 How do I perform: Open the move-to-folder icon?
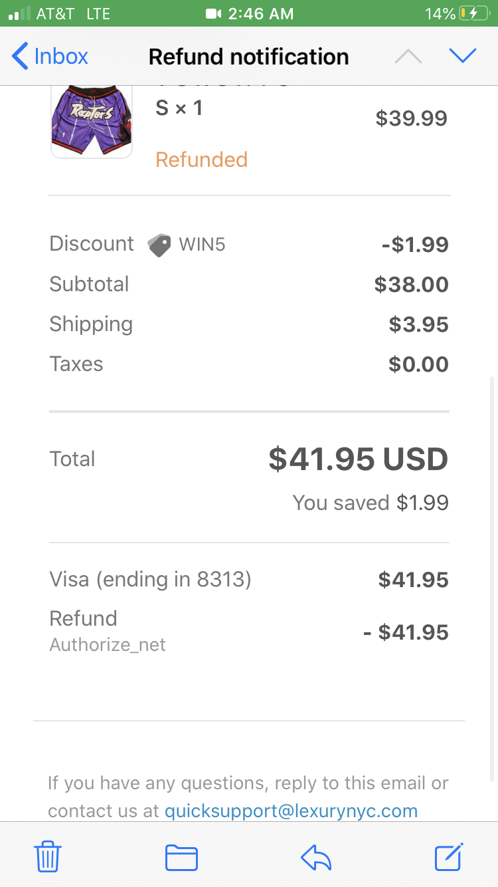181,857
